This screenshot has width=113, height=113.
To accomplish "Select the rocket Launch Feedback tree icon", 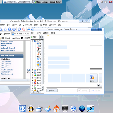I will click(x=38, y=54).
